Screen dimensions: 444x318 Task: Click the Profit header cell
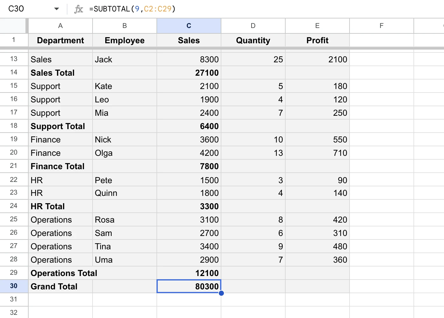click(317, 40)
